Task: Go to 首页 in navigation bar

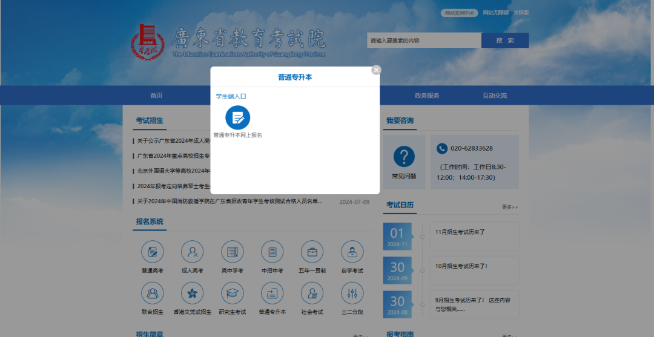Action: point(156,96)
